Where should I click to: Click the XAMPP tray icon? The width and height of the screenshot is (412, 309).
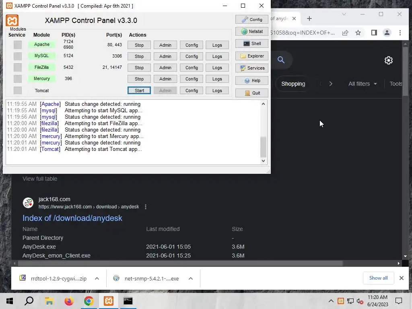click(x=341, y=301)
